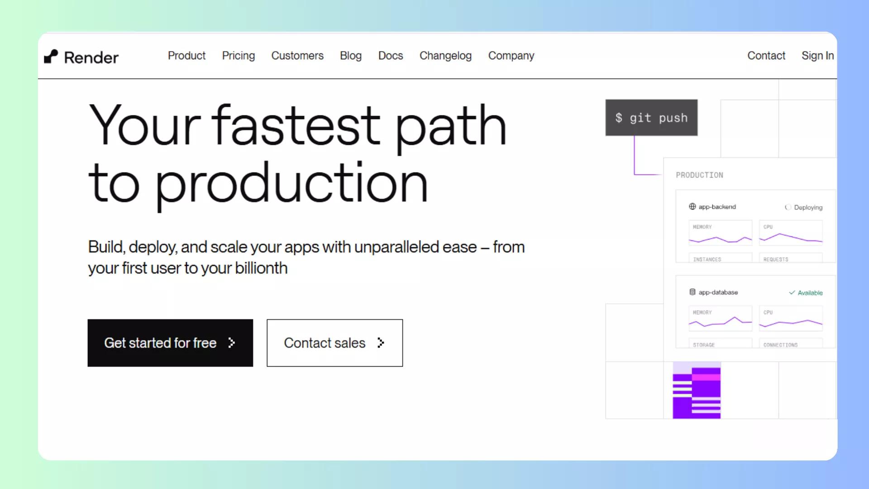869x489 pixels.
Task: Open the Company menu
Action: pos(511,56)
